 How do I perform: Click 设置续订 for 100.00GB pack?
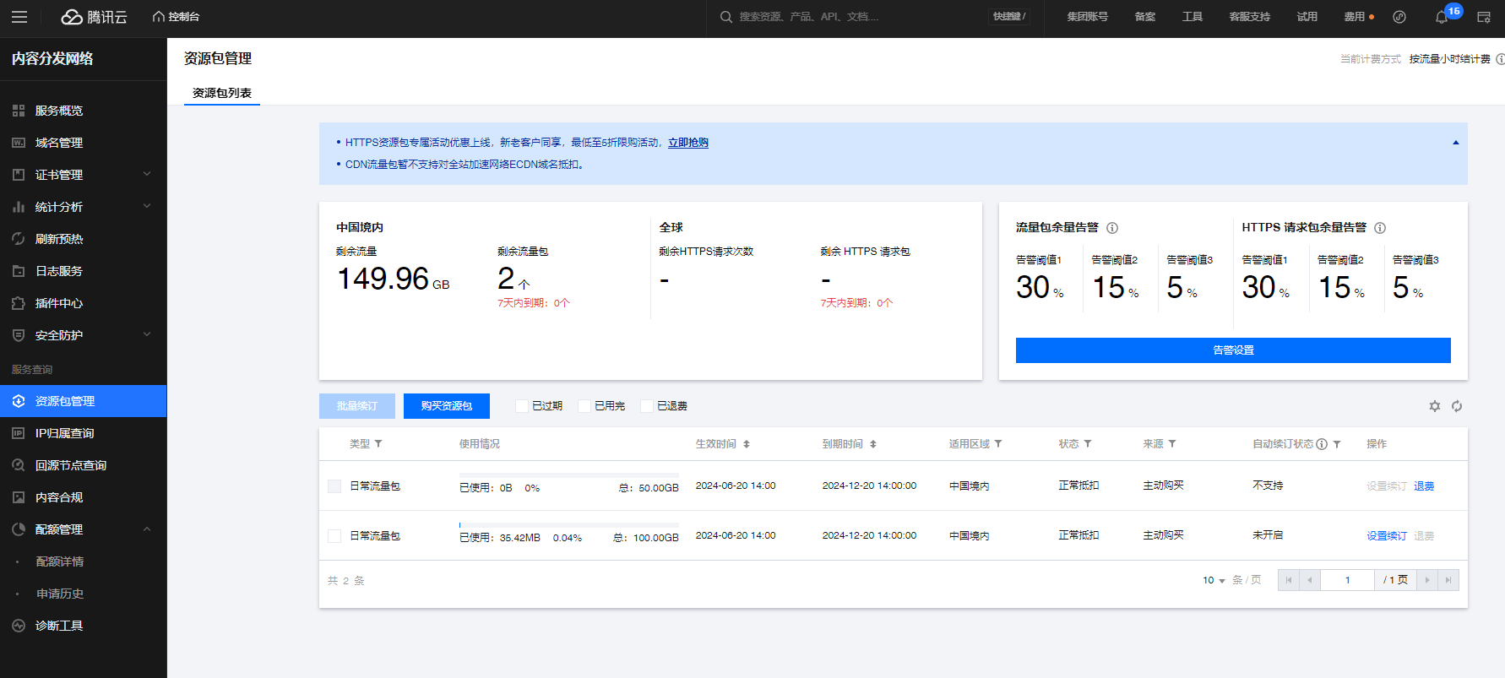1387,536
